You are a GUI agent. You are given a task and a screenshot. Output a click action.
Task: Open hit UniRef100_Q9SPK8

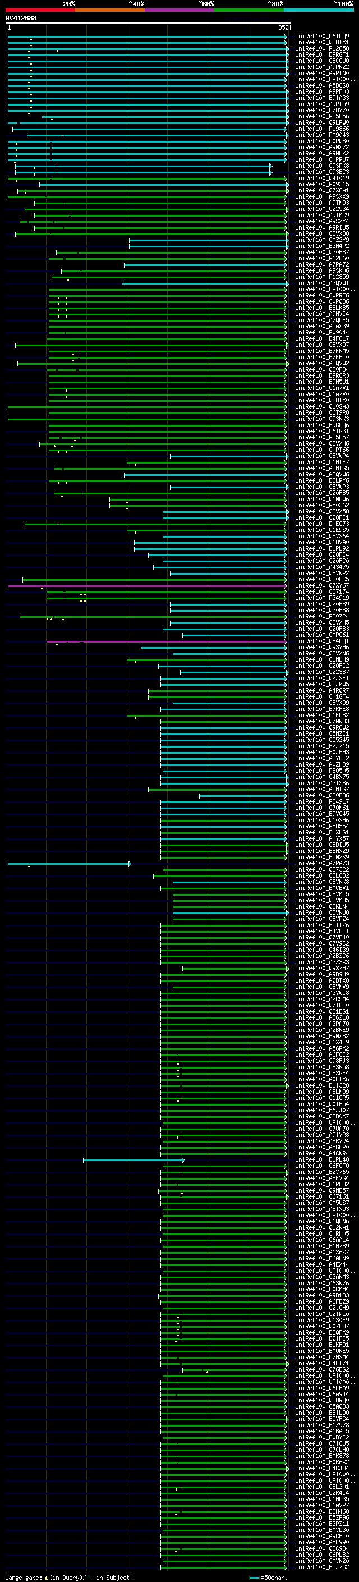tap(322, 166)
